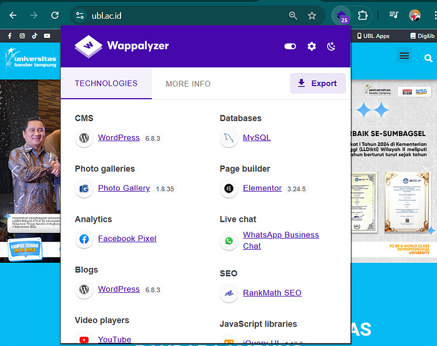
Task: Click the Wappalyzer logo
Action: click(122, 46)
